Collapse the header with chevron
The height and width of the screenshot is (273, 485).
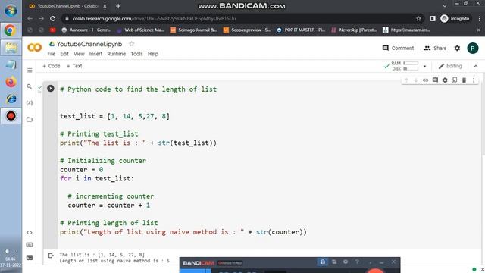[x=476, y=66]
